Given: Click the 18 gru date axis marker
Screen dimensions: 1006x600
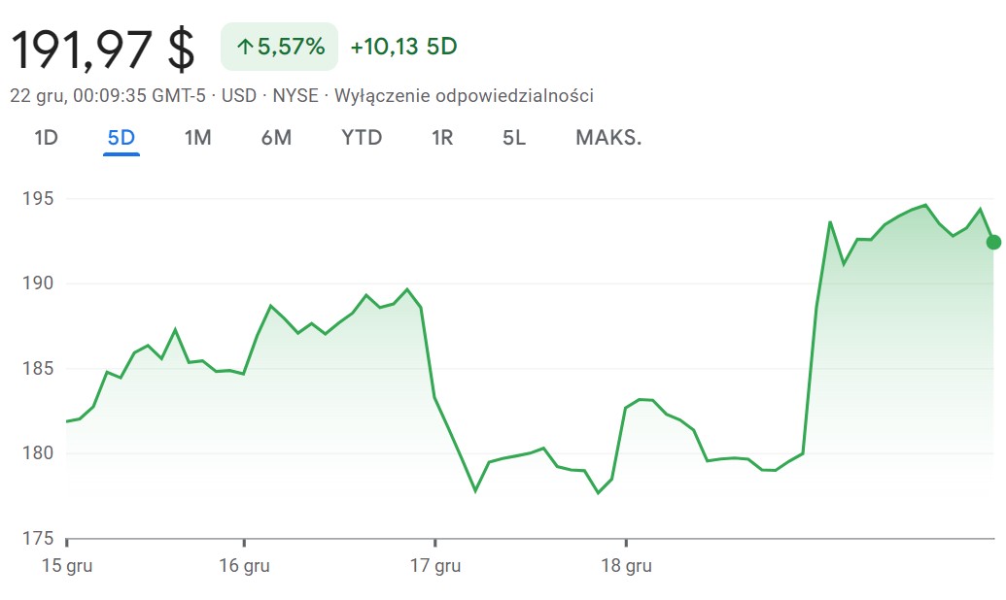Looking at the screenshot, I should (x=625, y=565).
